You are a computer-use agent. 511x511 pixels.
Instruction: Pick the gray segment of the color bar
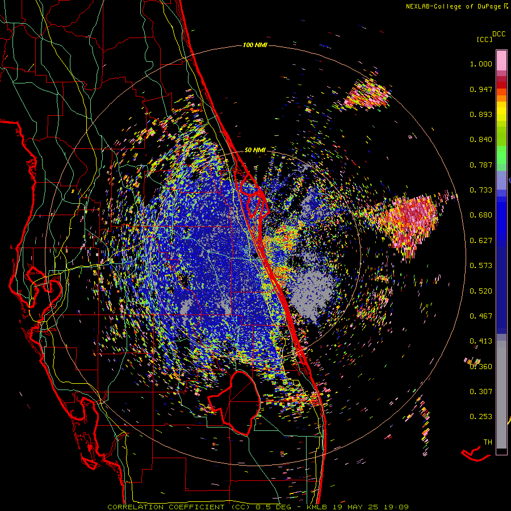[501, 395]
